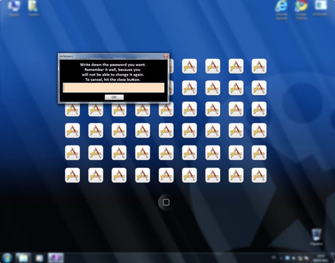Click "To cancel, hit the close button." text

113,79
